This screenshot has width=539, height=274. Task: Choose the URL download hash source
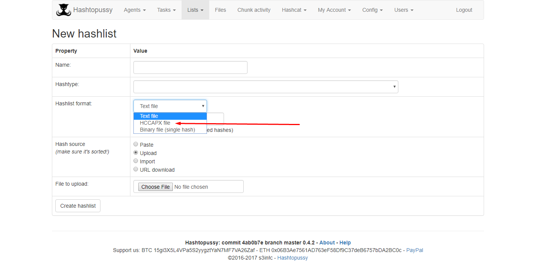[136, 169]
